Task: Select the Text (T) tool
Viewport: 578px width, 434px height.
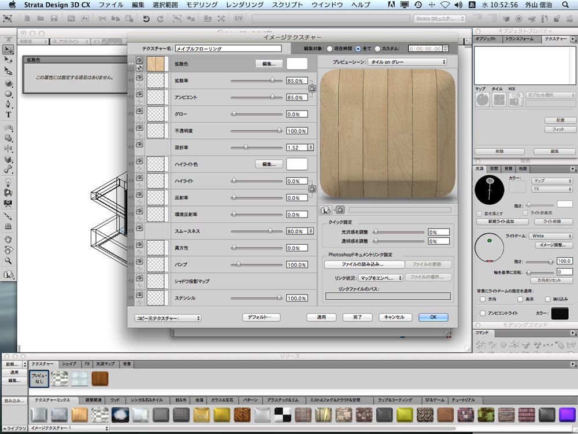Action: point(8,115)
